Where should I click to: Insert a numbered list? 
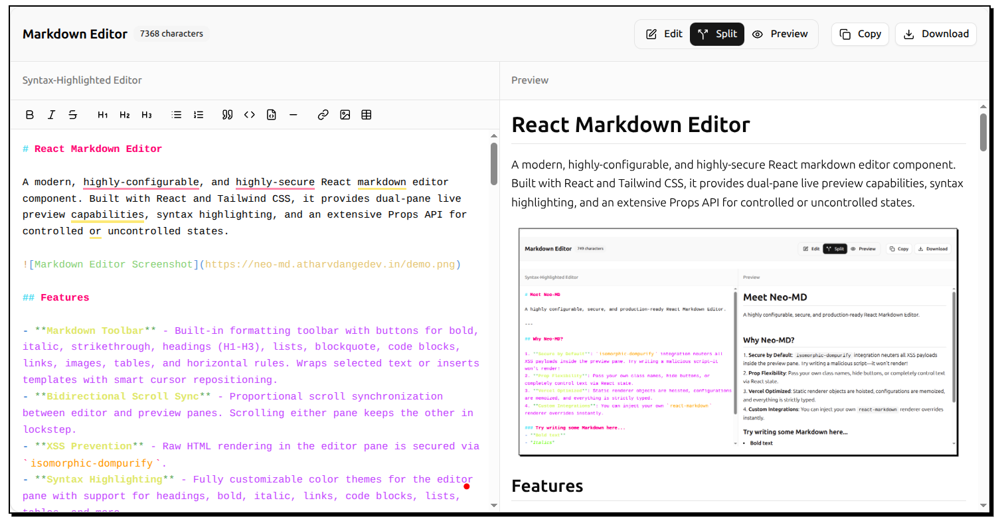pos(198,114)
